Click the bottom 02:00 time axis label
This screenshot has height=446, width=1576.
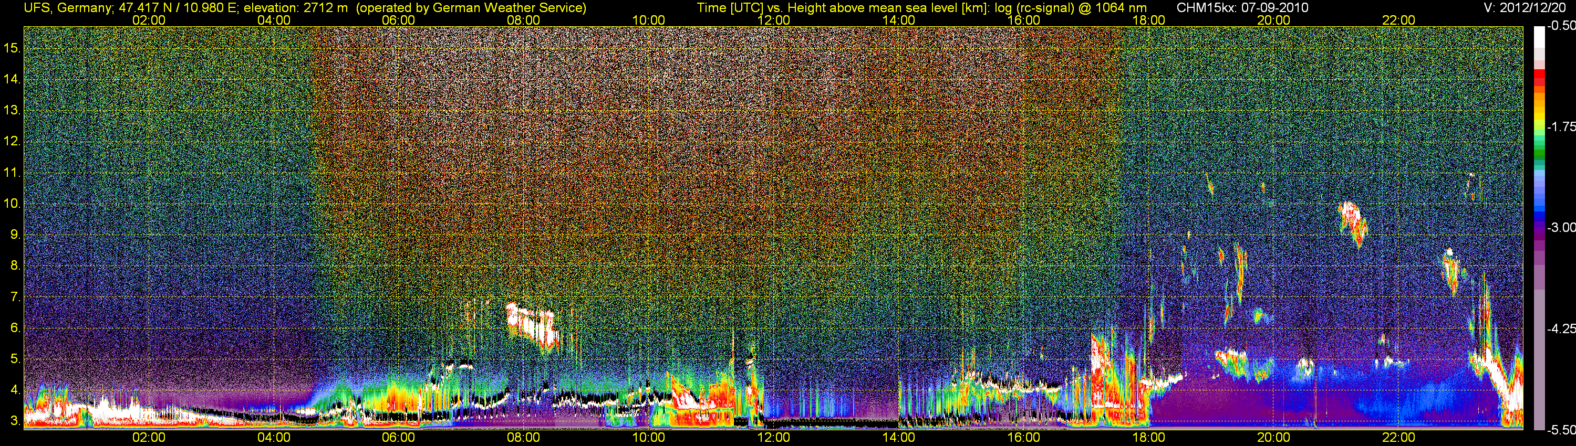[149, 438]
